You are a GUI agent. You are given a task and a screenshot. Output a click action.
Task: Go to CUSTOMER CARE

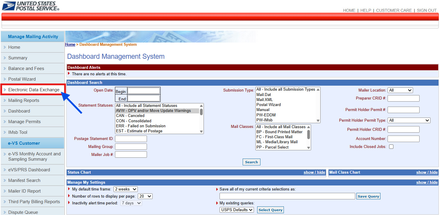(394, 10)
